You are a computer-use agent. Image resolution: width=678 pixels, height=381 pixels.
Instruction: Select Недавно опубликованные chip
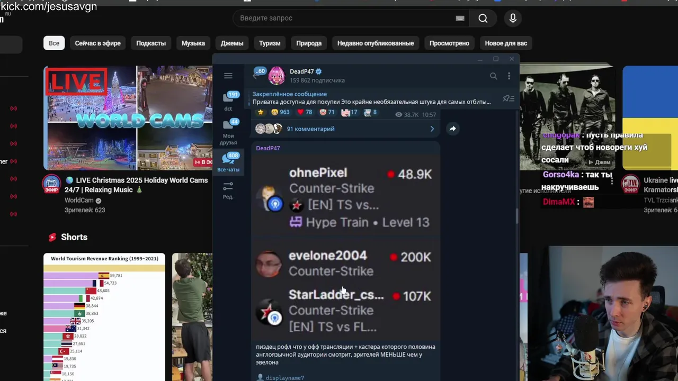pos(376,43)
